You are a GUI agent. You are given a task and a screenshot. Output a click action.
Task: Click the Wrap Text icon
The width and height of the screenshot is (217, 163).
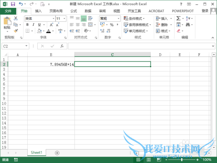coord(90,18)
